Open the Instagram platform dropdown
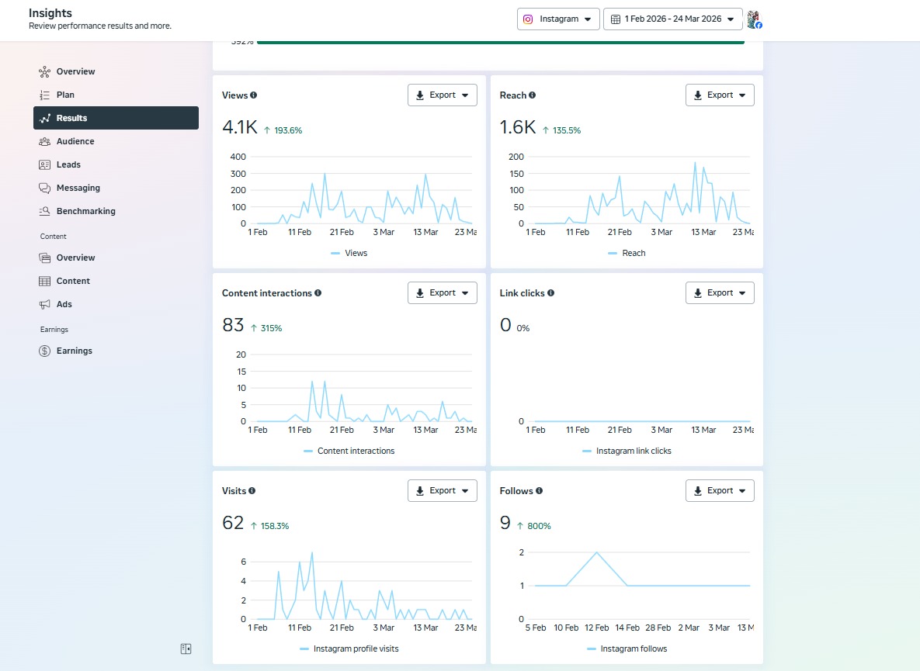The image size is (920, 671). coord(558,19)
